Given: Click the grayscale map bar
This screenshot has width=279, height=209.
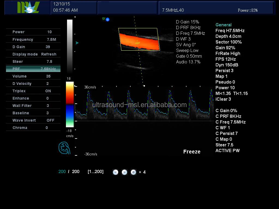Looking at the screenshot, I should point(70,46).
